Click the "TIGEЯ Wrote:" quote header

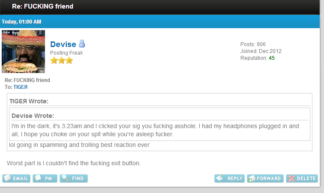pos(29,101)
